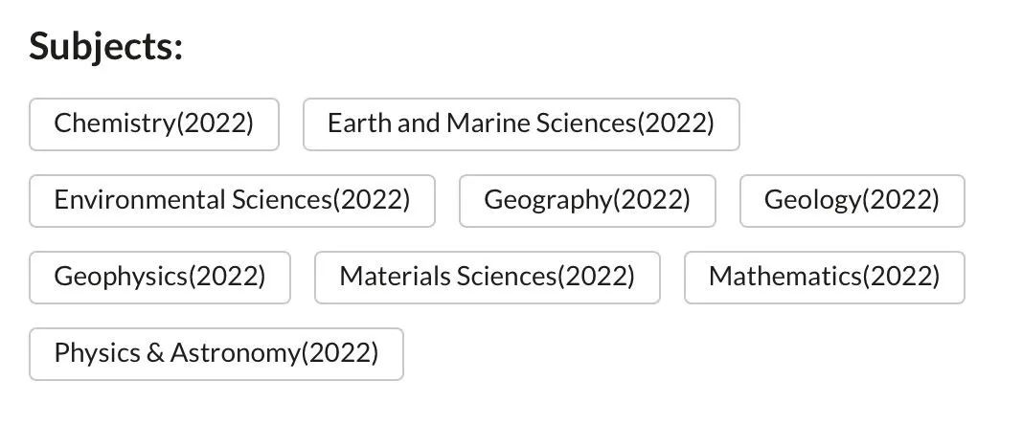
Task: Click the Geology(2022) subject button
Action: coord(852,200)
